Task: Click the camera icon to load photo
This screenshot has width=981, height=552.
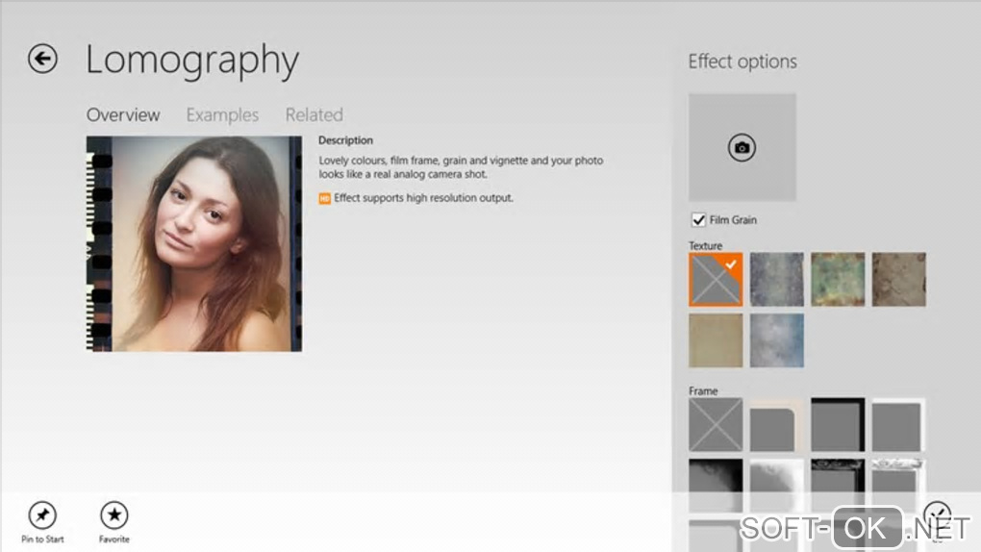Action: coord(742,148)
